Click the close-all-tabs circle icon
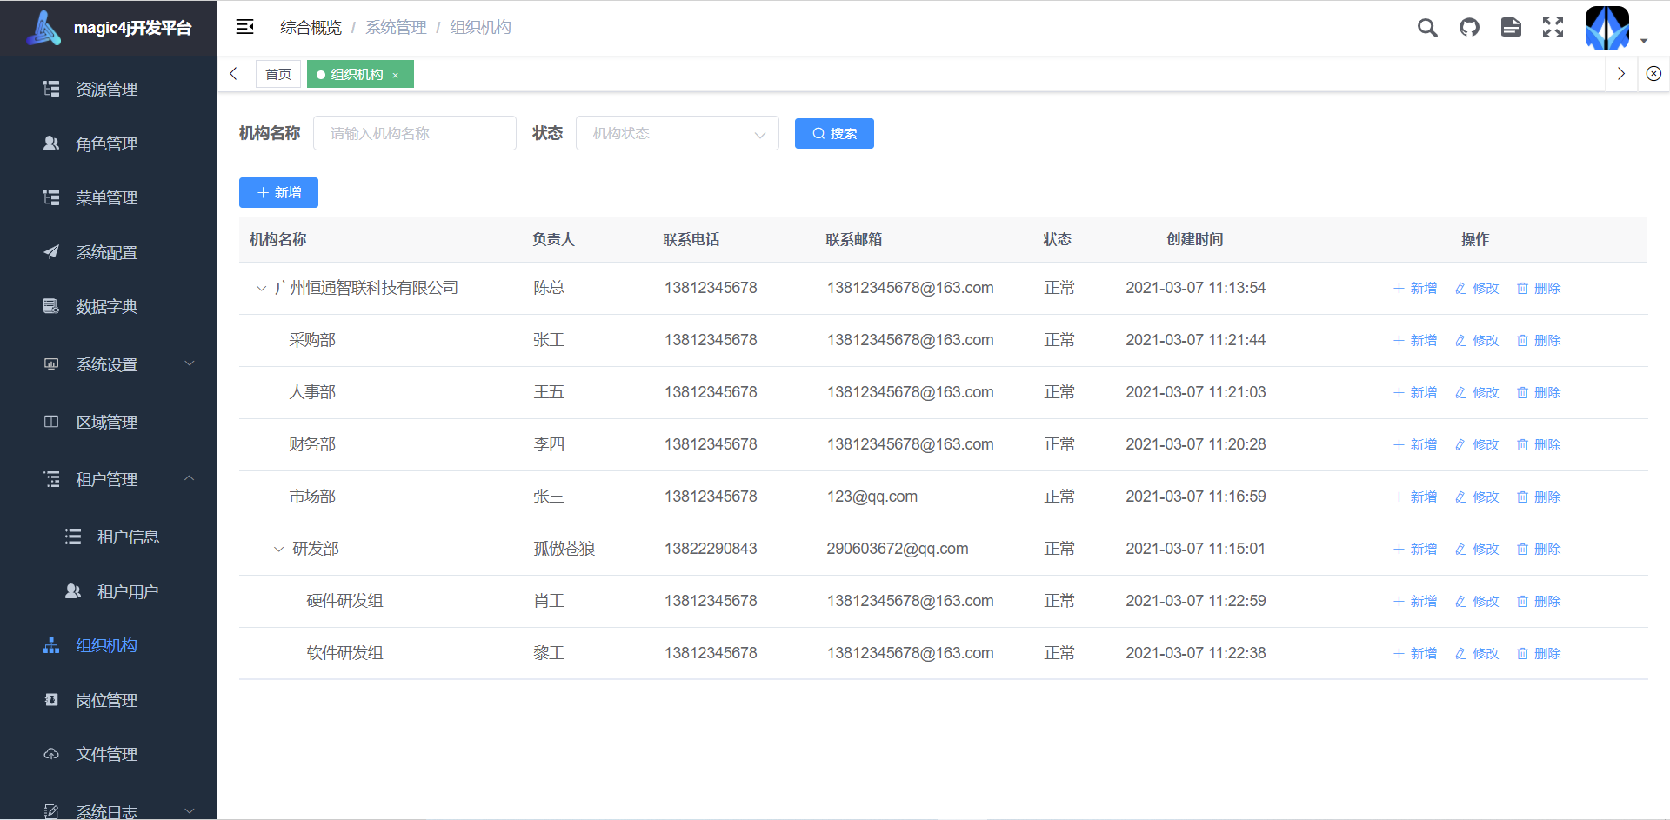This screenshot has height=820, width=1670. 1653,74
